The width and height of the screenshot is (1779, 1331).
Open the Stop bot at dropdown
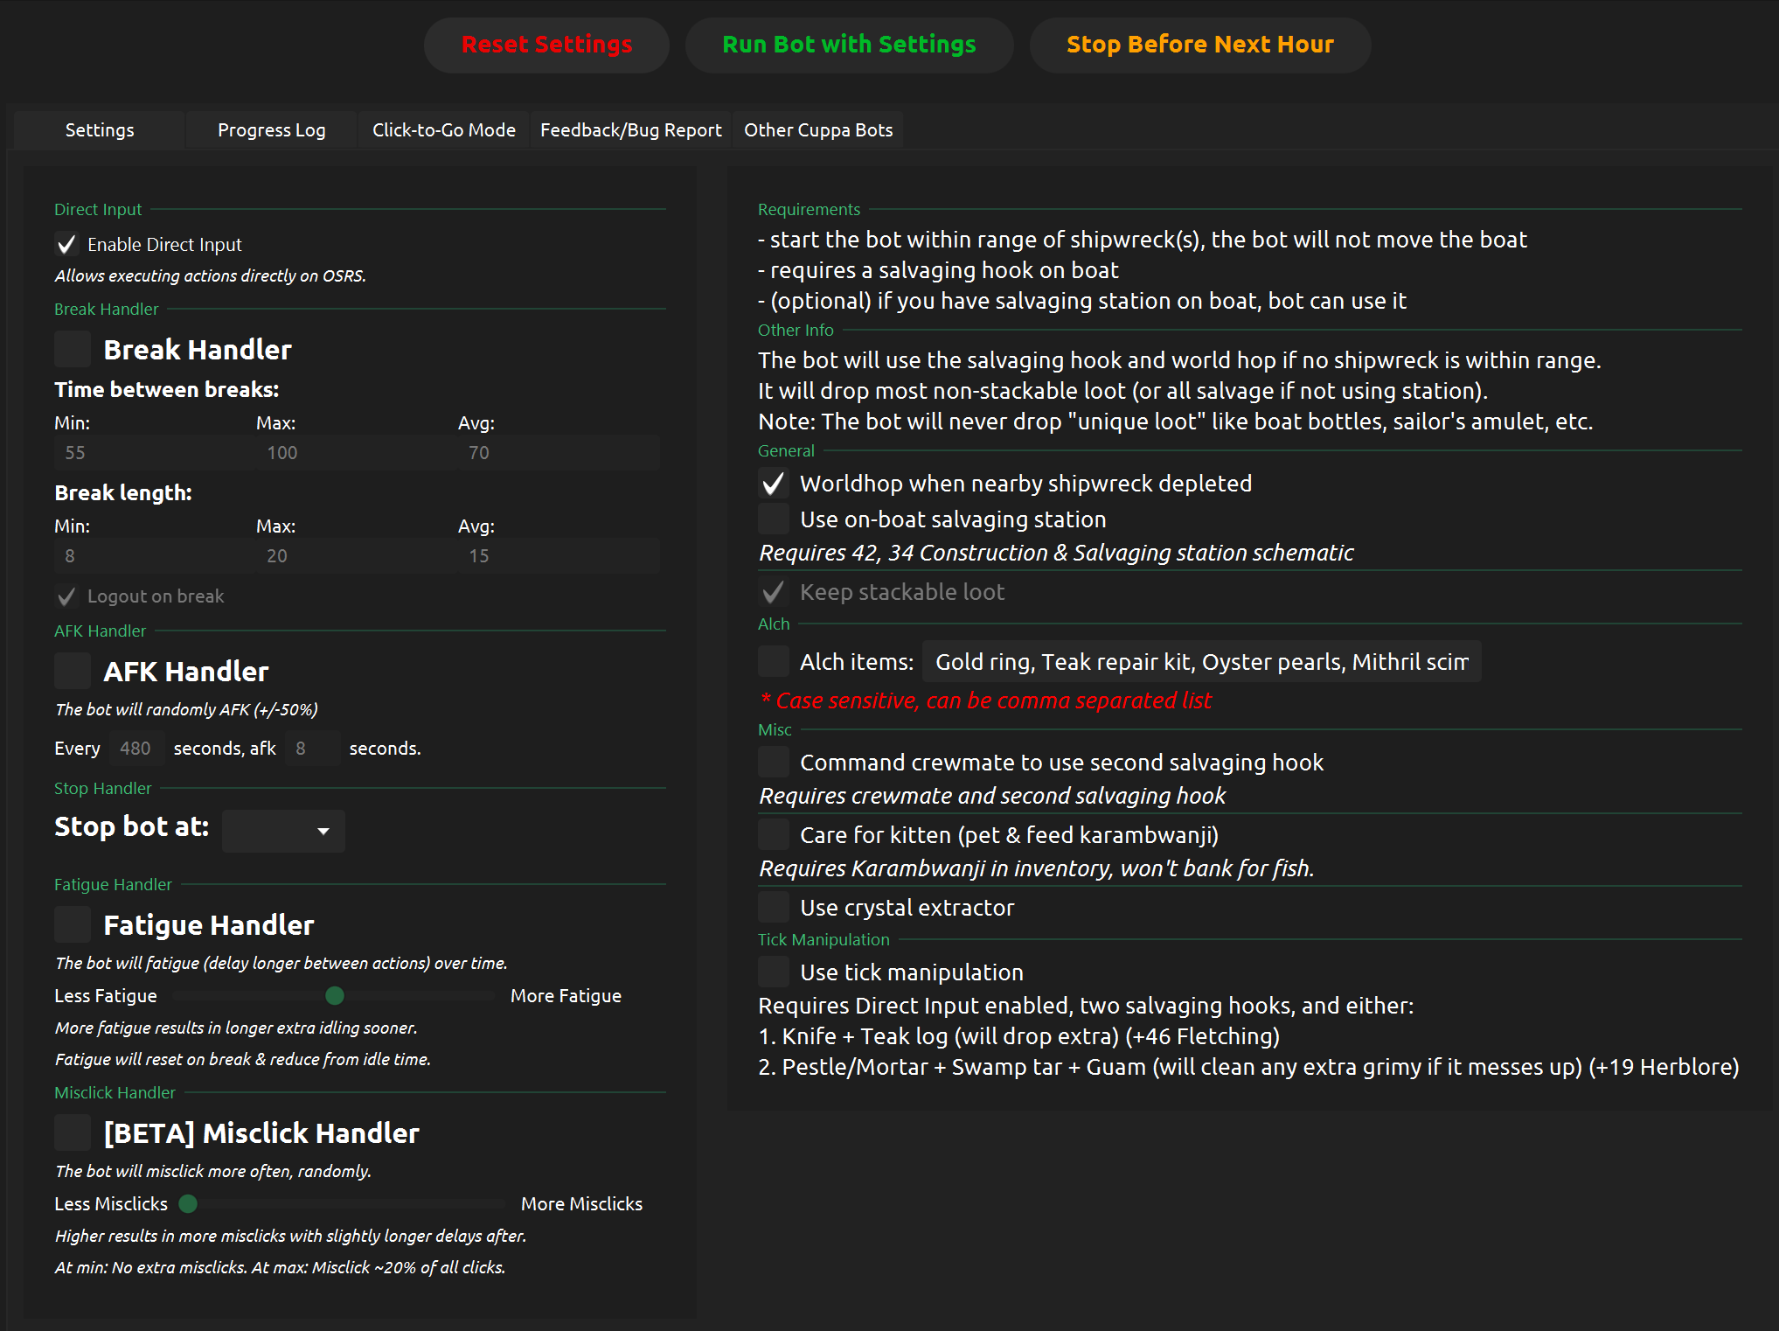coord(283,830)
